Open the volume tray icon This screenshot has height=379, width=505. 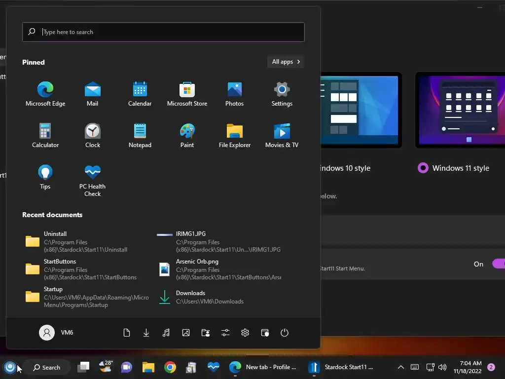tap(442, 367)
